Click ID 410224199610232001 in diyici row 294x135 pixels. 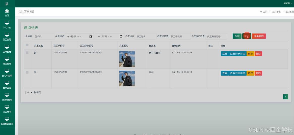91,72
